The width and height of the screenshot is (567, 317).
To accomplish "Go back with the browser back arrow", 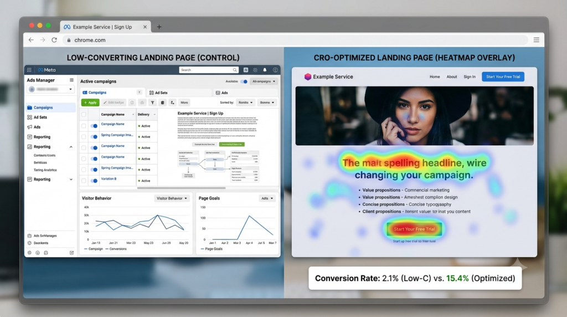I will (x=31, y=40).
